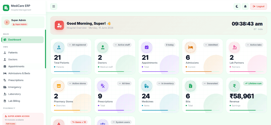Click the Appointments calendar sidebar icon

(5, 66)
